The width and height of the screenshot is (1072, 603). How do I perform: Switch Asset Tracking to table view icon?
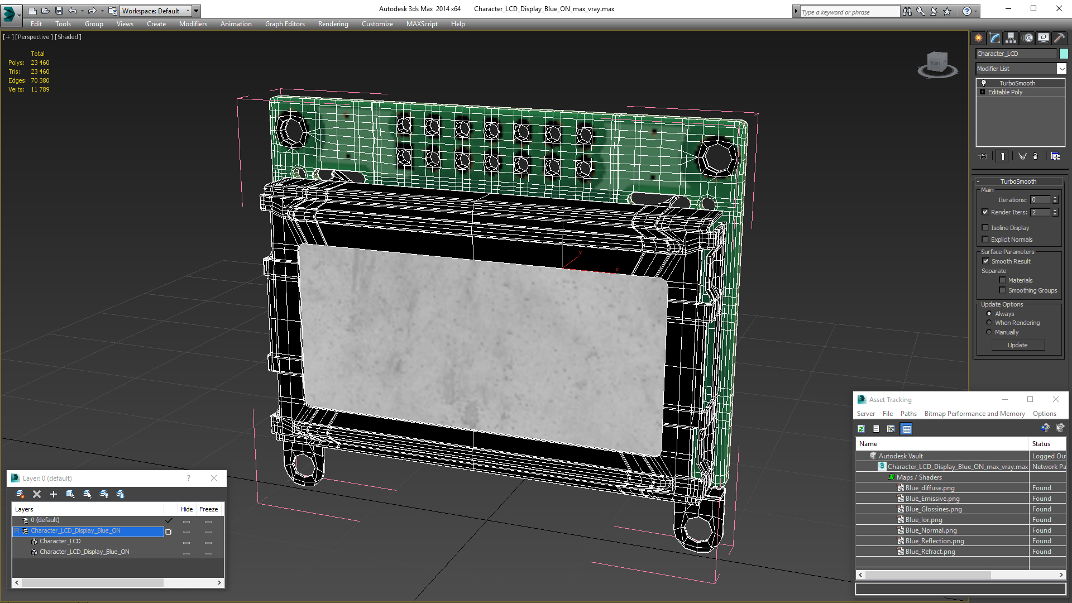click(x=907, y=429)
